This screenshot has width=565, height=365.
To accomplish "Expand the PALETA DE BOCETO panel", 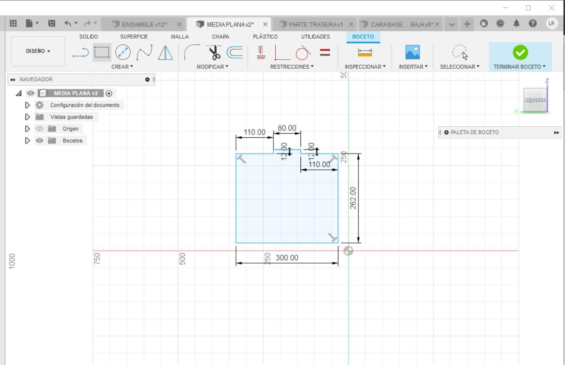I will point(556,133).
